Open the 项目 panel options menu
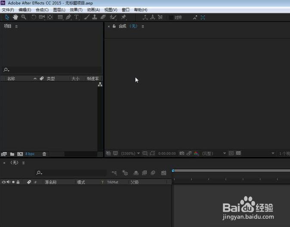Image resolution: width=290 pixels, height=227 pixels. (x=16, y=27)
